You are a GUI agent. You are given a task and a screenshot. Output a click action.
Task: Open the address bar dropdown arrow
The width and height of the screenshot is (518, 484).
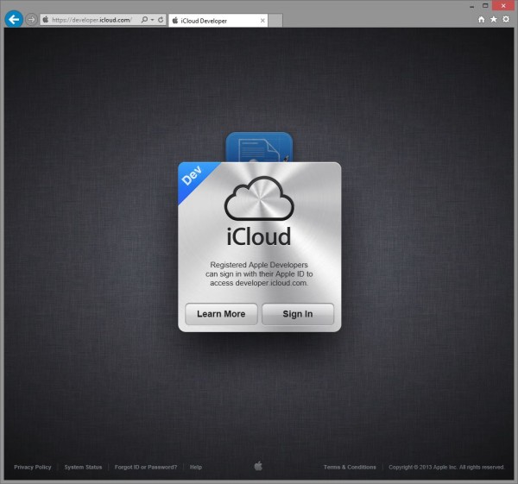(152, 20)
